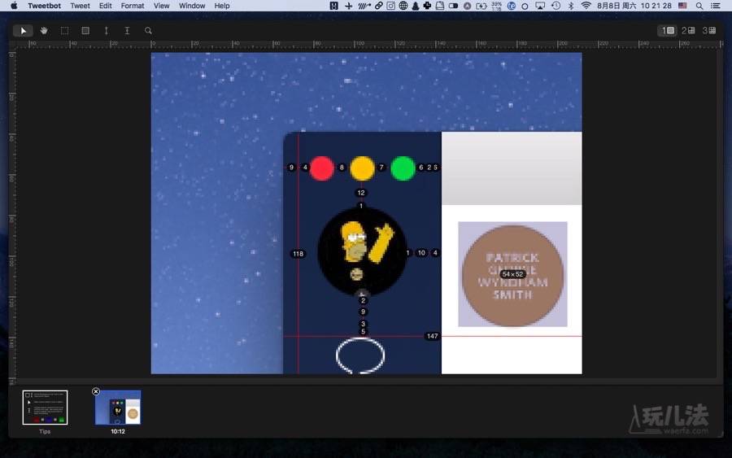Remove the 10:12 snapshot with its X button
The width and height of the screenshot is (732, 458).
[x=96, y=391]
